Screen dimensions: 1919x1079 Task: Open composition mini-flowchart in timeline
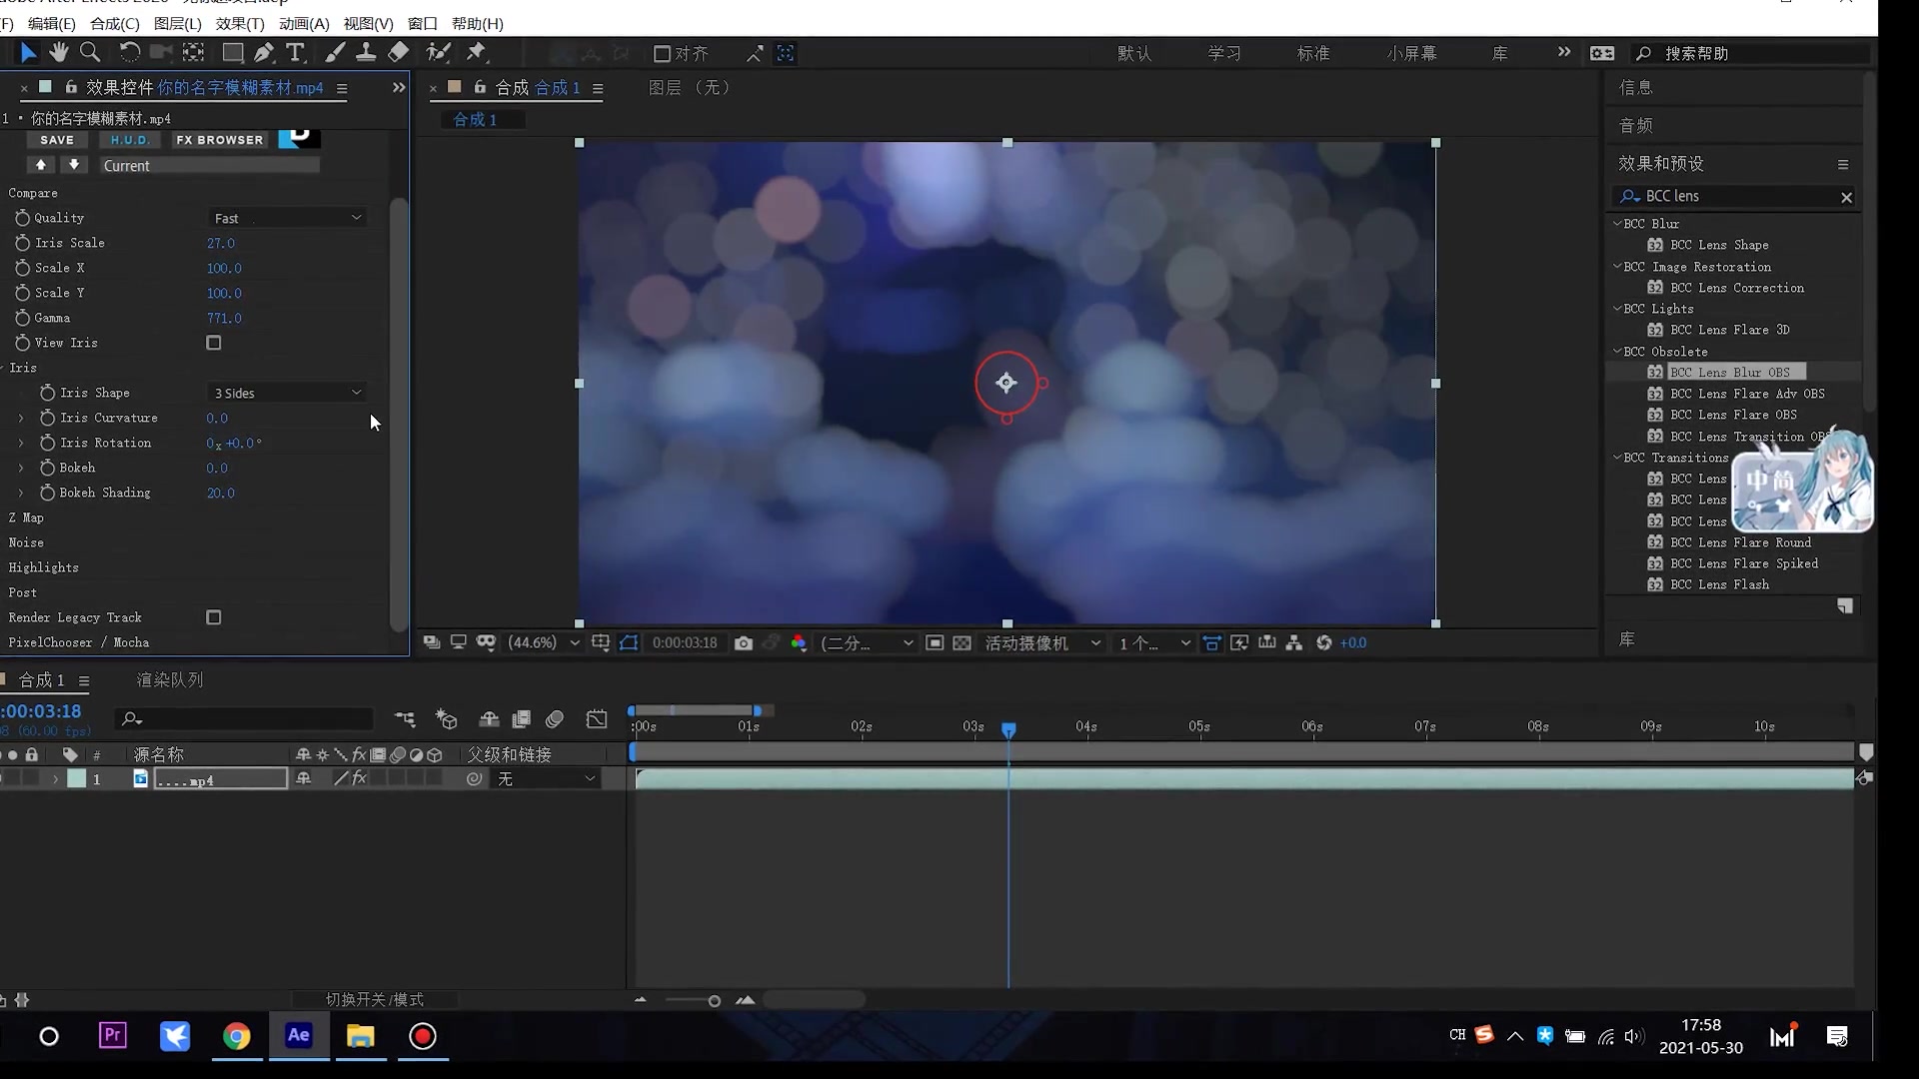pyautogui.click(x=405, y=719)
